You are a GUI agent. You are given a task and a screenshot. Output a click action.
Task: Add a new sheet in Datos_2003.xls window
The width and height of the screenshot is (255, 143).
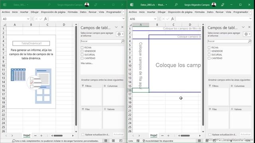click(168, 135)
